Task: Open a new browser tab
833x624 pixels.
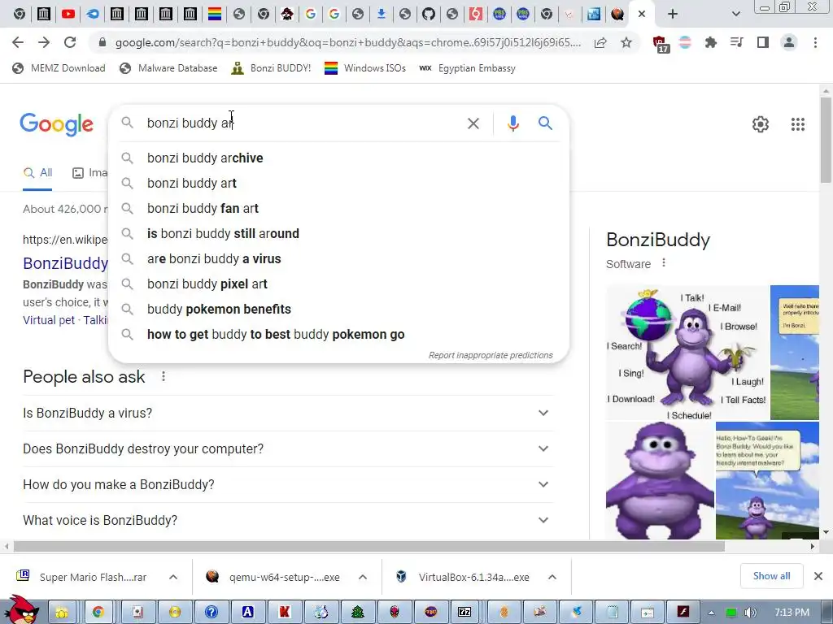Action: click(x=673, y=15)
